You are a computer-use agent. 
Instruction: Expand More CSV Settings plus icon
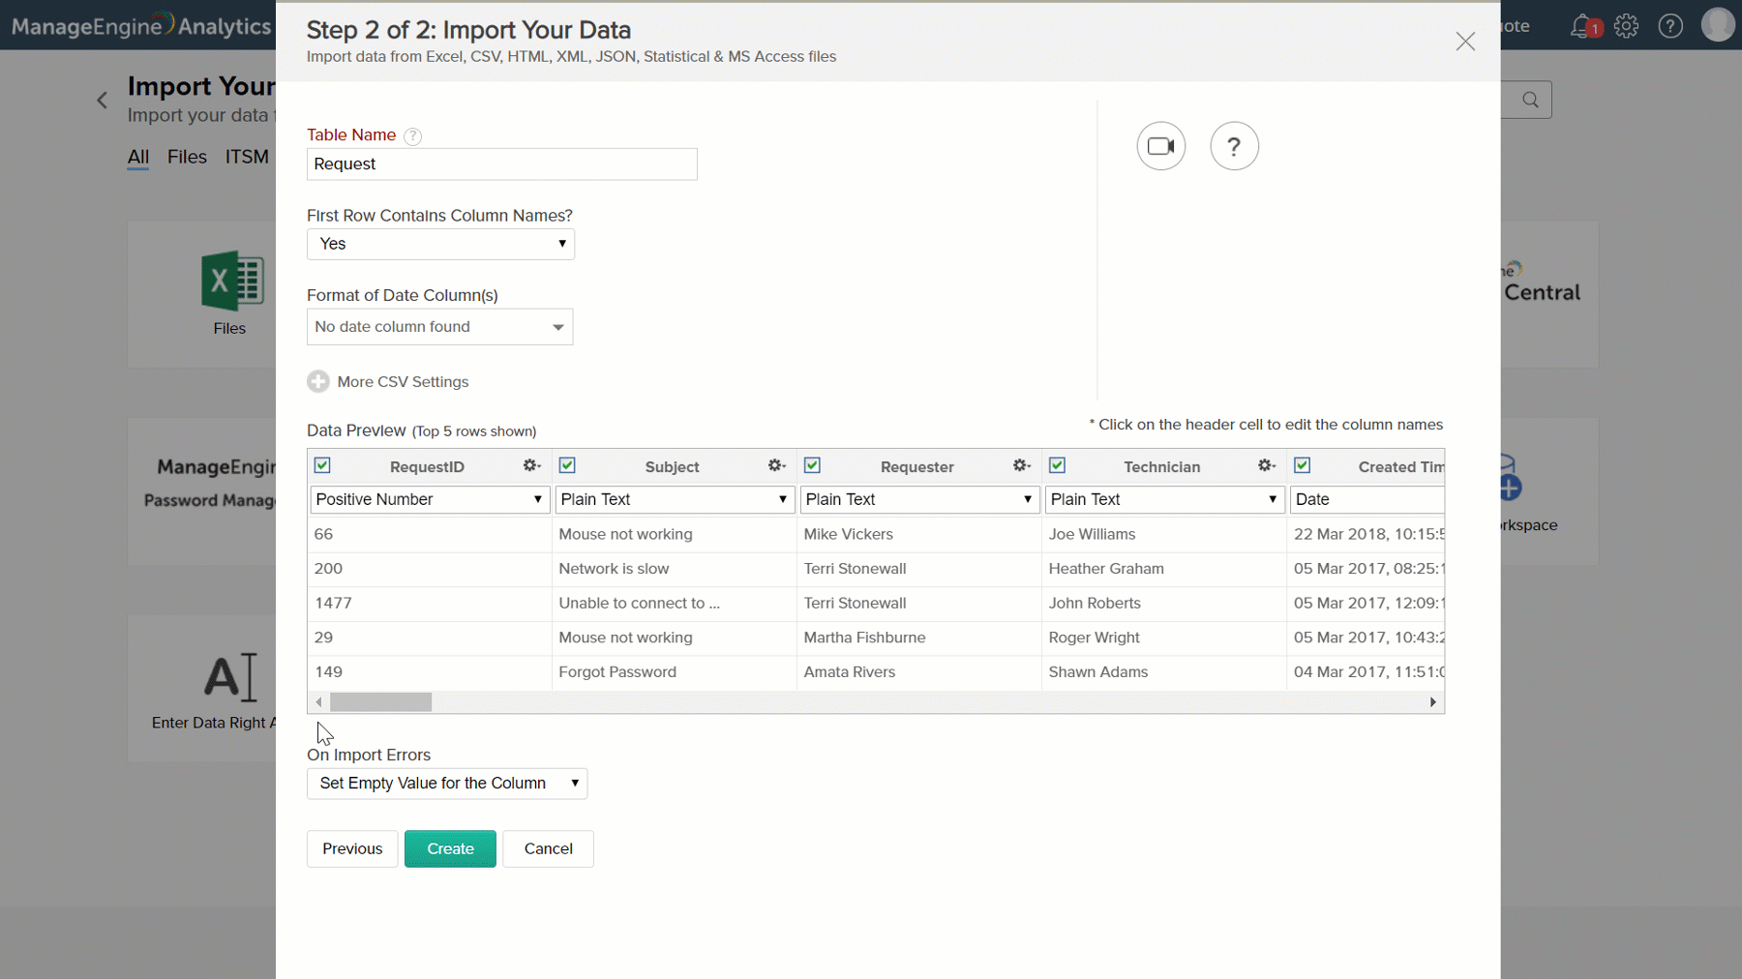pyautogui.click(x=318, y=382)
